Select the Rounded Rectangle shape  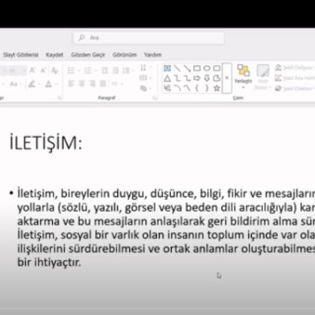[217, 69]
